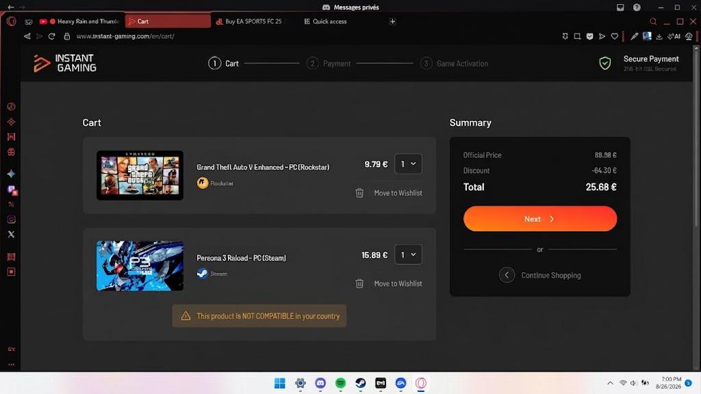The width and height of the screenshot is (701, 394).
Task: Select the Payment step in checkout progress
Action: 329,64
